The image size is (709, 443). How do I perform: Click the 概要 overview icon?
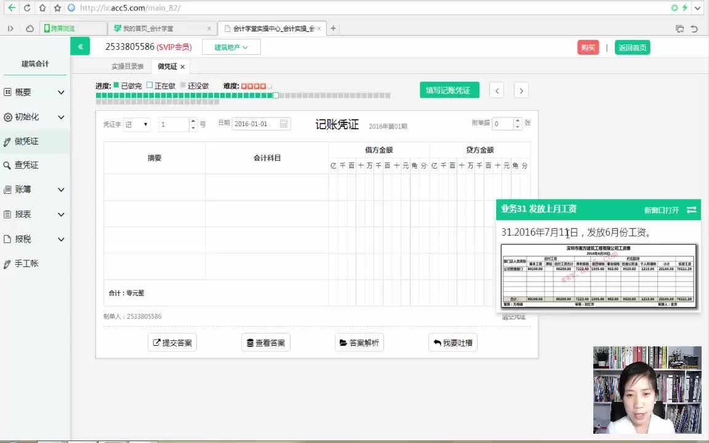point(9,92)
